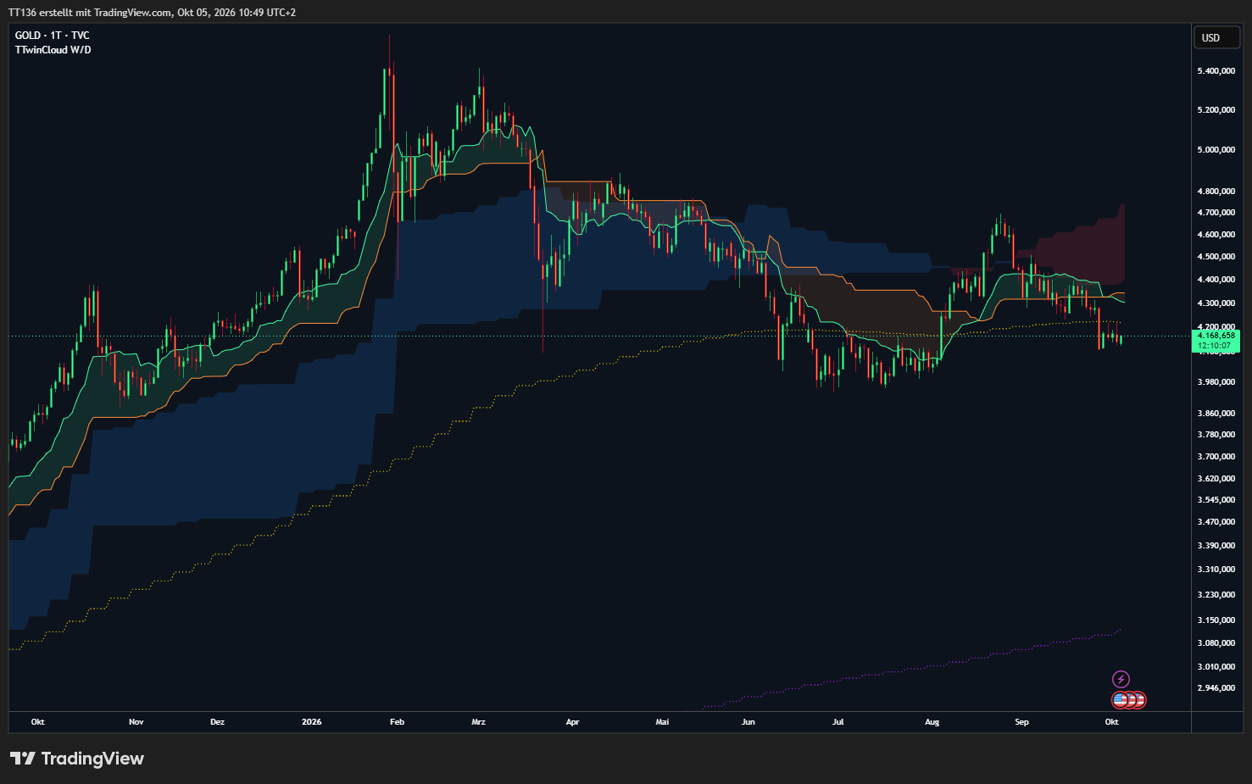Click the 3.390,000 price label
1252x784 pixels.
tap(1216, 546)
